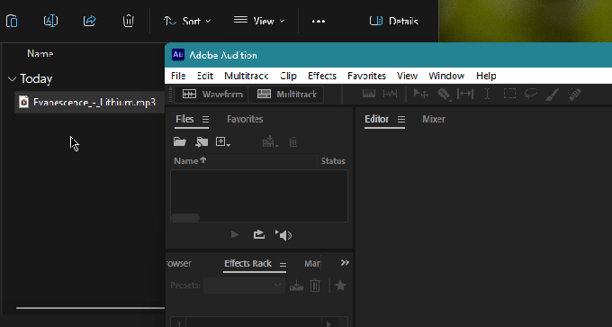Image resolution: width=612 pixels, height=327 pixels.
Task: Click the Copy icon in File Explorer toolbar
Action: point(12,21)
